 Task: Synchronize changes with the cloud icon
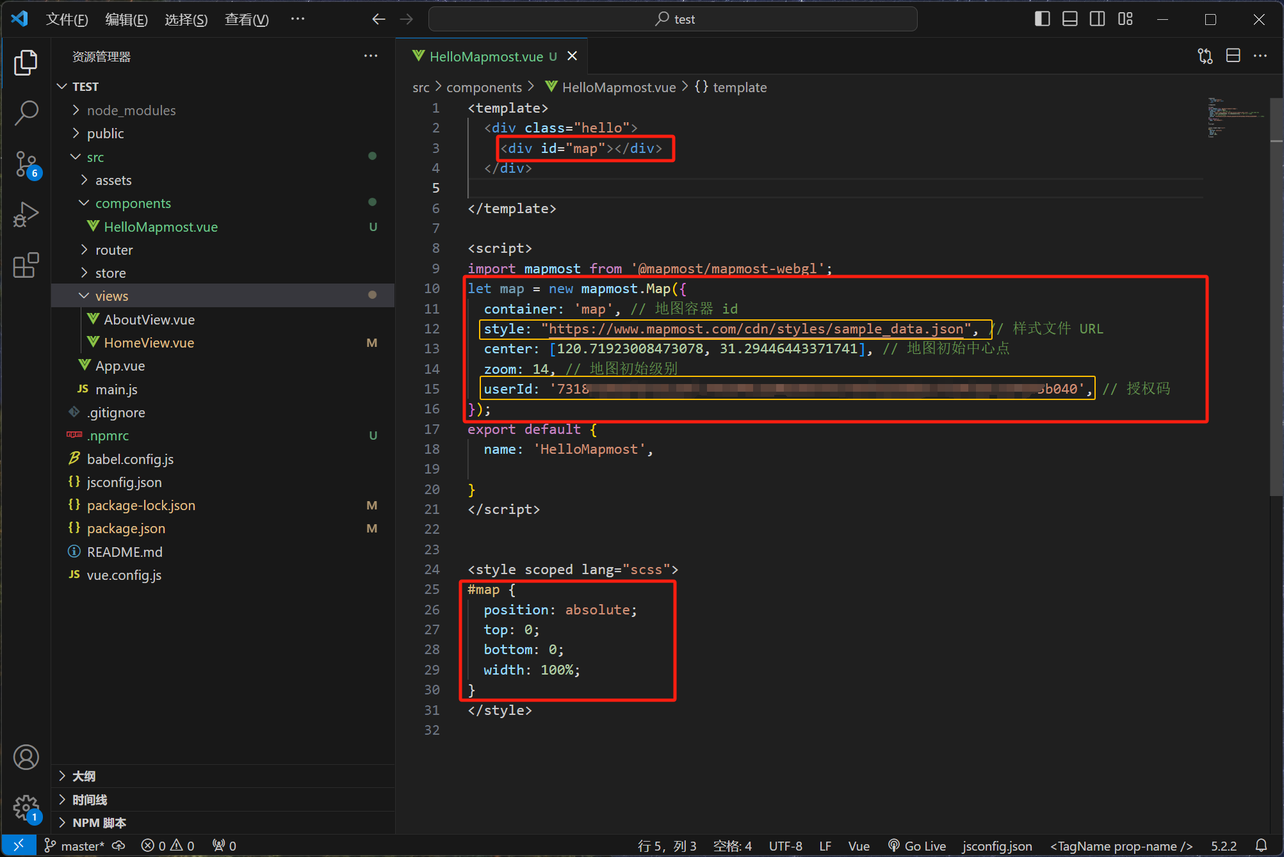(119, 845)
